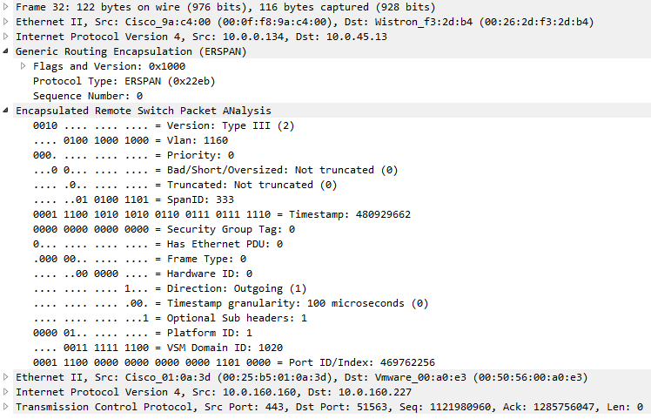
Task: Expand IPv4 Src 10.0.160.160 node
Action: 5,392
